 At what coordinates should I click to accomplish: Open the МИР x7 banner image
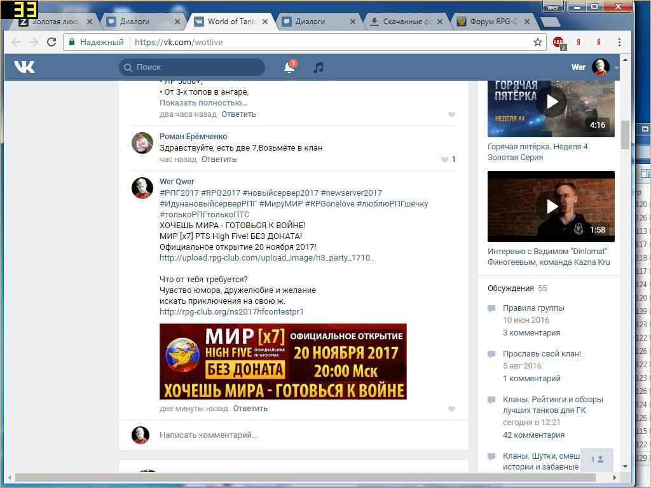[283, 362]
